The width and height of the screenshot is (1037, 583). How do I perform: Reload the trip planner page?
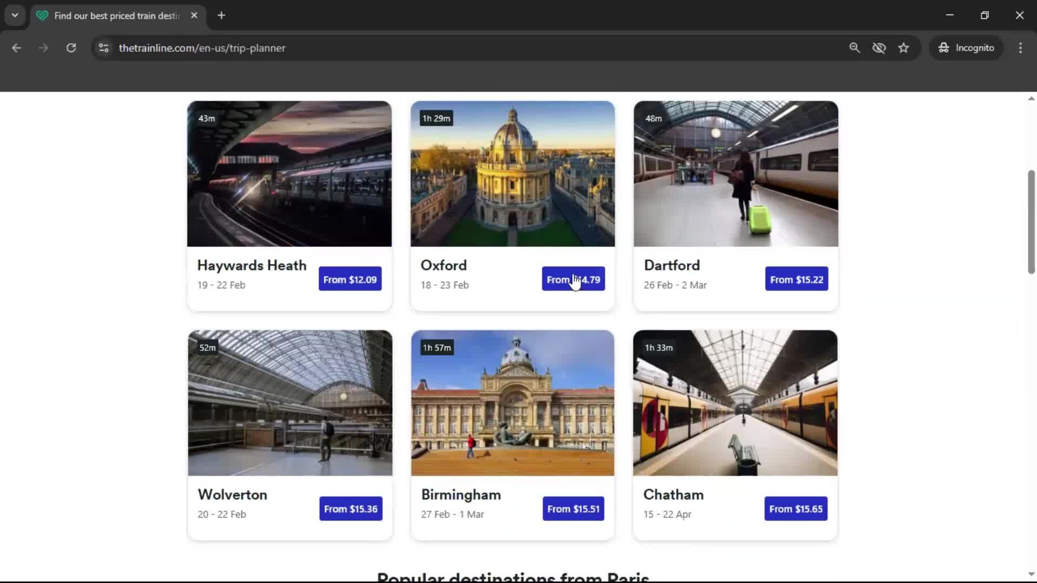(x=71, y=48)
